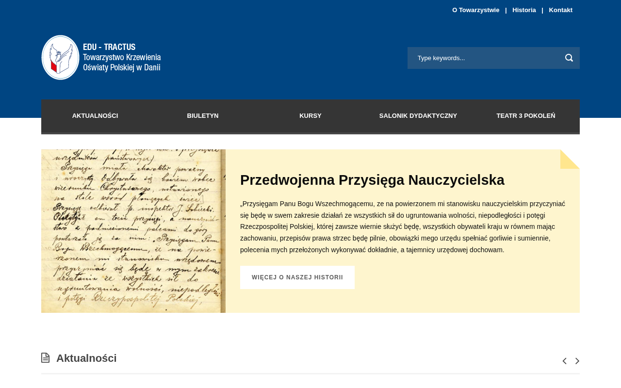
Task: Open the Salonik Dydaktyczny menu item
Action: tap(418, 116)
